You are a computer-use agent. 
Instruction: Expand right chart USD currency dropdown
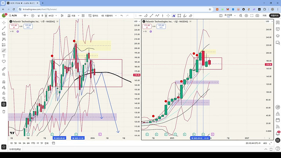pyautogui.click(x=269, y=22)
